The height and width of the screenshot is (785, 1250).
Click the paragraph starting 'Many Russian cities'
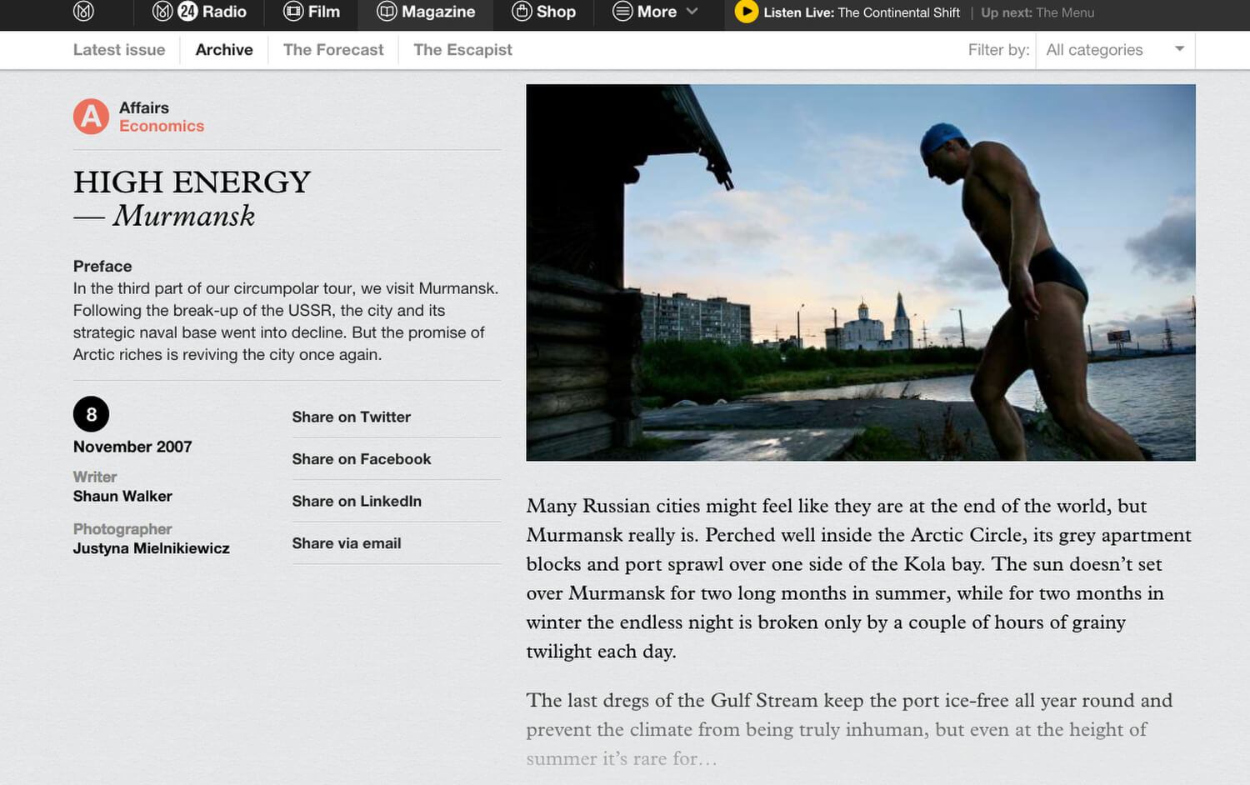pyautogui.click(x=859, y=578)
